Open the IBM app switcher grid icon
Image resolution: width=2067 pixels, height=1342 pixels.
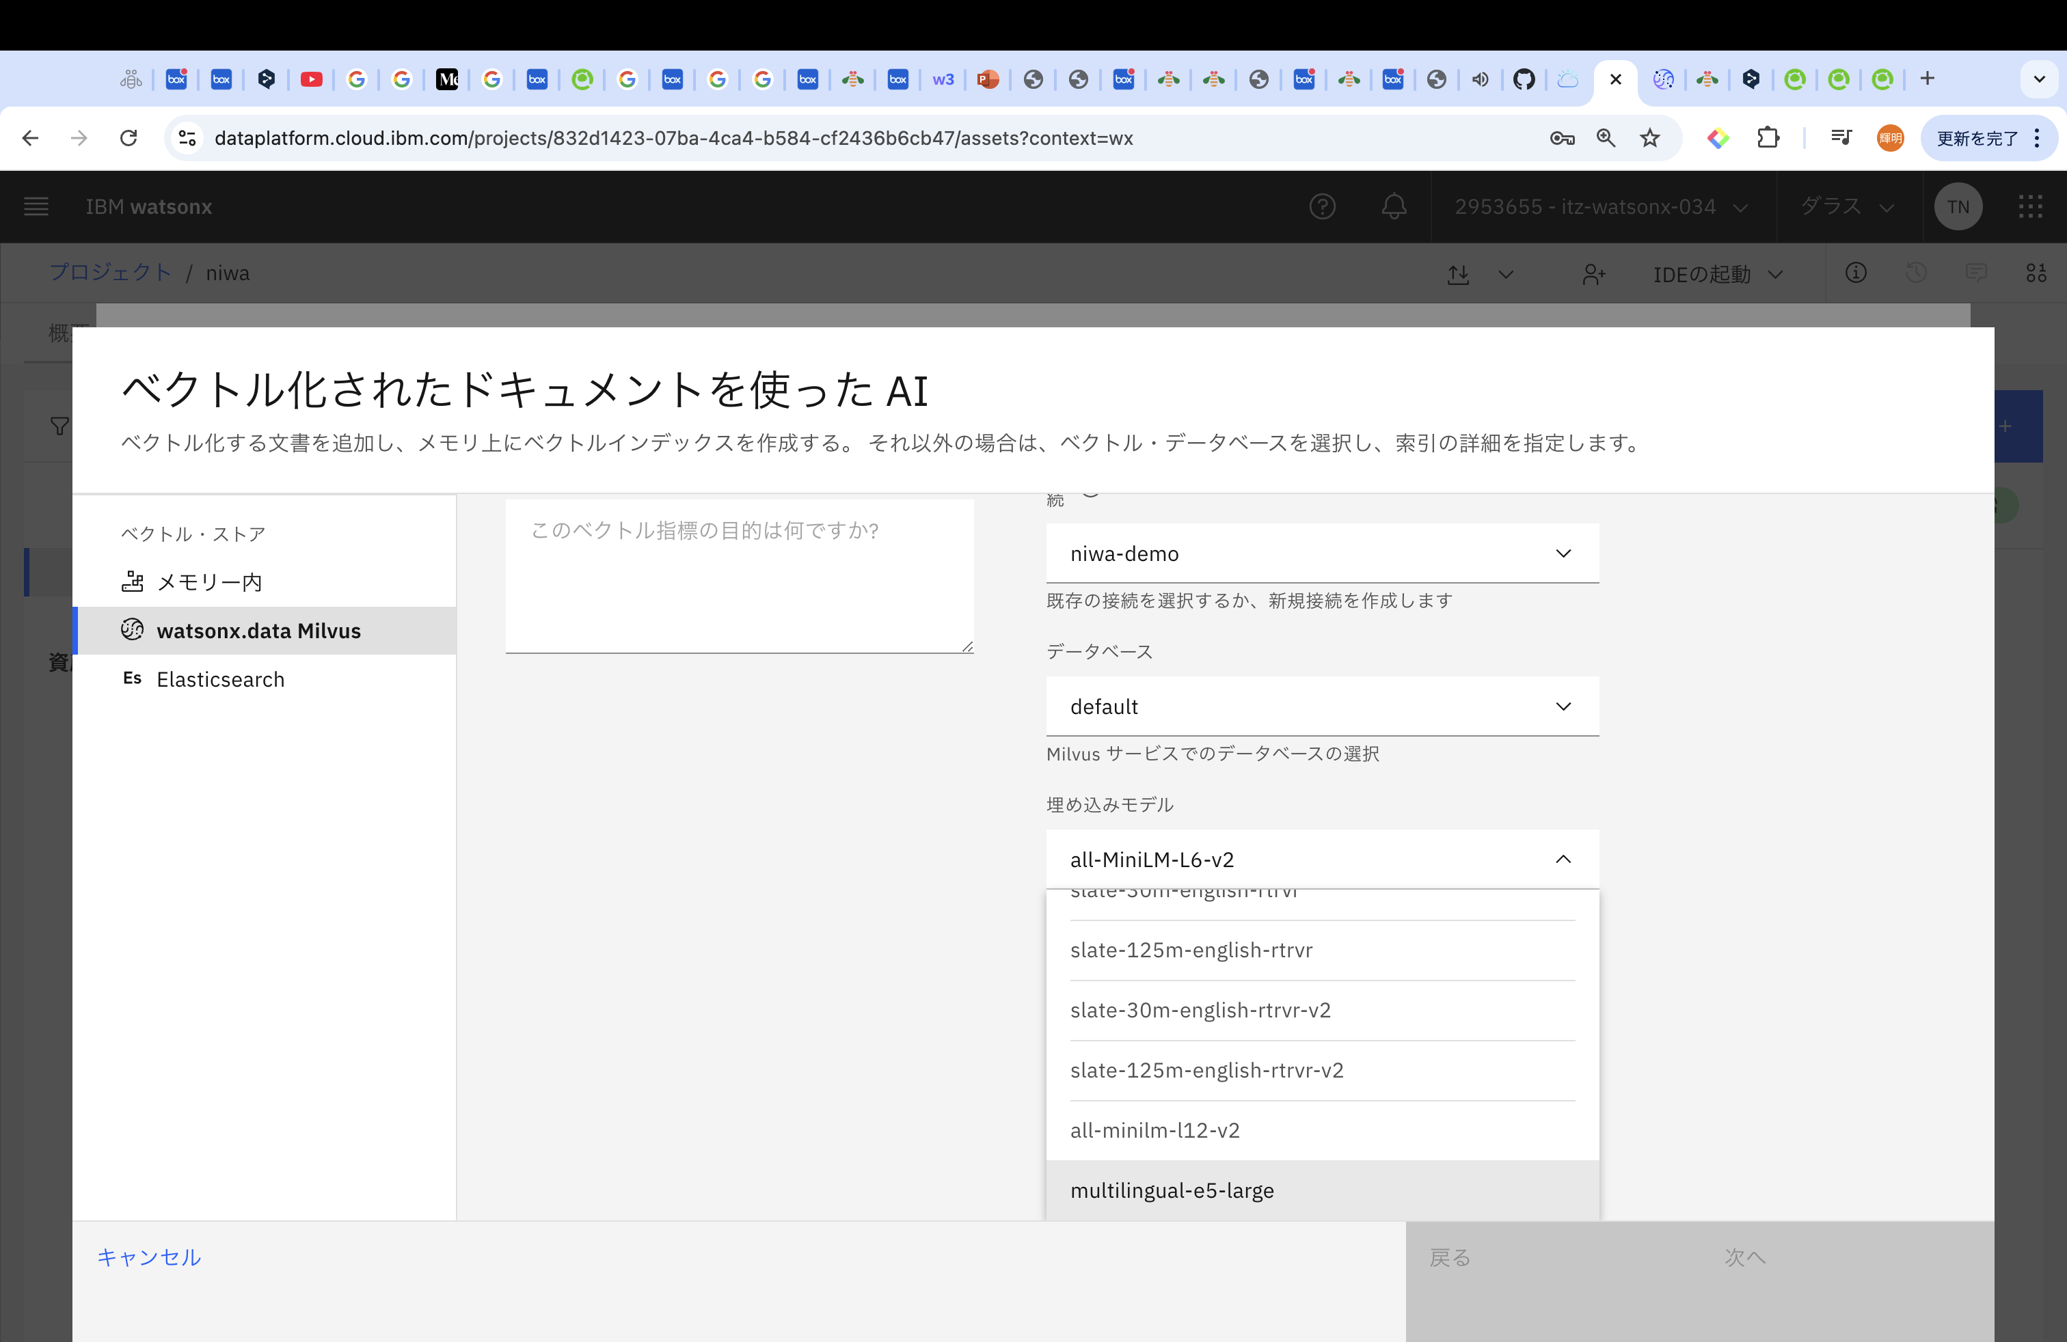click(x=2029, y=206)
